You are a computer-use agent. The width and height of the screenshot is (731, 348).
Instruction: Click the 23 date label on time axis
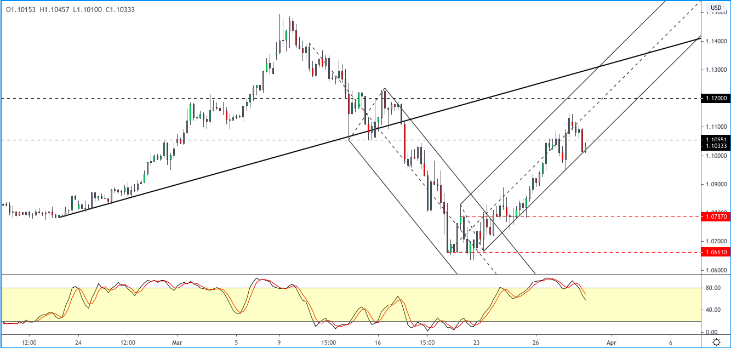point(476,341)
